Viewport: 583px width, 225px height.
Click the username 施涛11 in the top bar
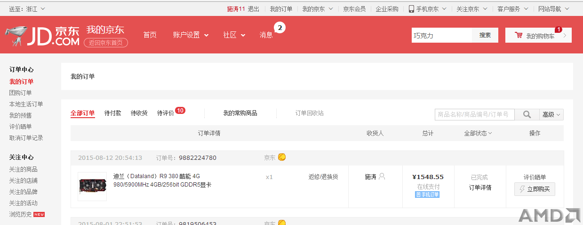[x=236, y=9]
